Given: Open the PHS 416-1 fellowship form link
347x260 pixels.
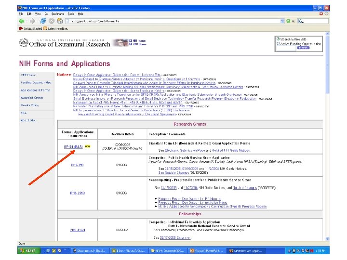Looking at the screenshot, I should tap(77, 230).
